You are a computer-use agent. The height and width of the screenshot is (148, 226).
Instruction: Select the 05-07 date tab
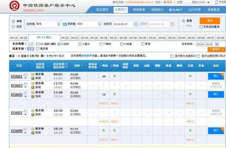(x=210, y=38)
